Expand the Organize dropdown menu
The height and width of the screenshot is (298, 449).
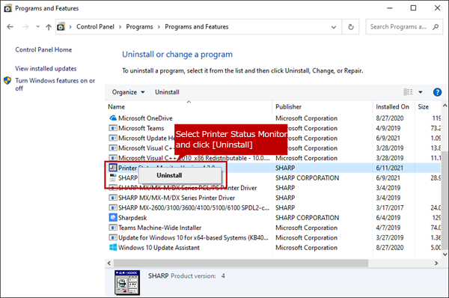pos(128,92)
